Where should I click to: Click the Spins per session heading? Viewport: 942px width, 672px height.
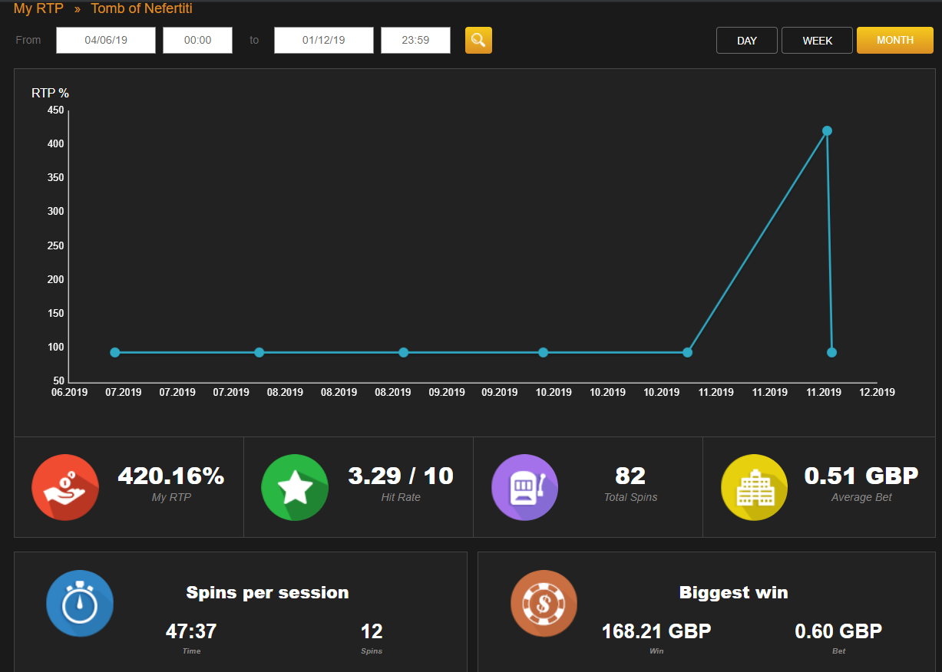click(267, 592)
